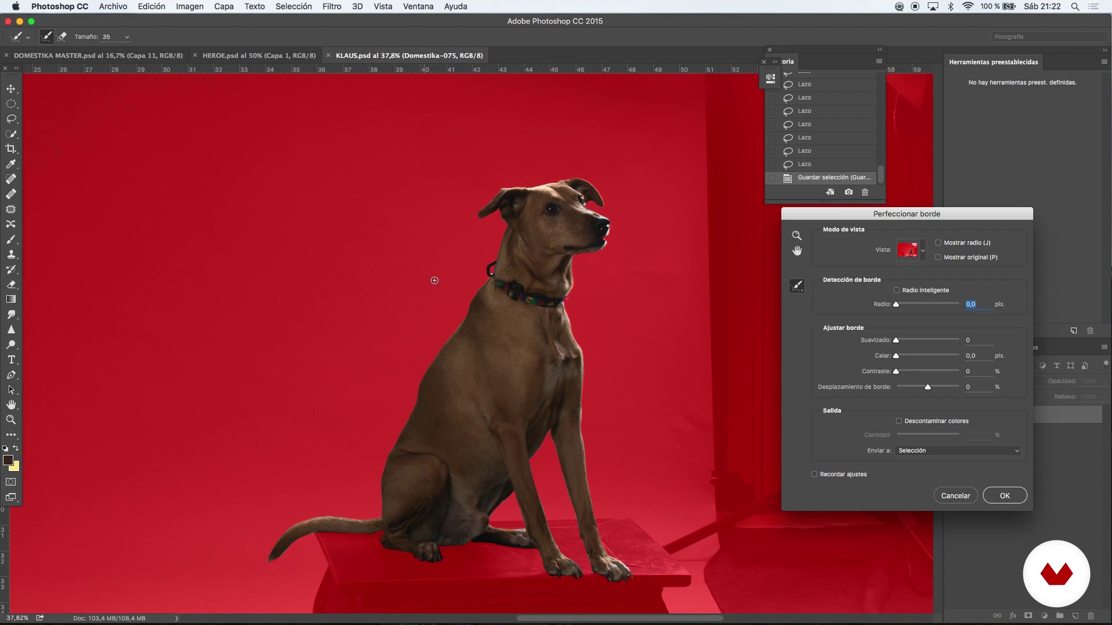This screenshot has height=625, width=1112.
Task: Click the foreground color swatch
Action: [8, 460]
